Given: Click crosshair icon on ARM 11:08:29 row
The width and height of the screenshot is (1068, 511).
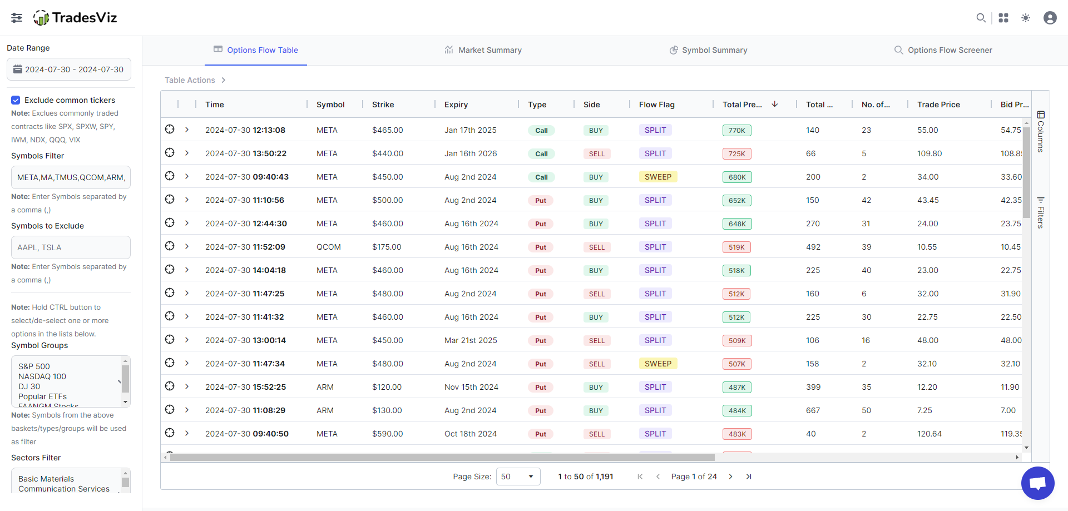Looking at the screenshot, I should coord(170,409).
